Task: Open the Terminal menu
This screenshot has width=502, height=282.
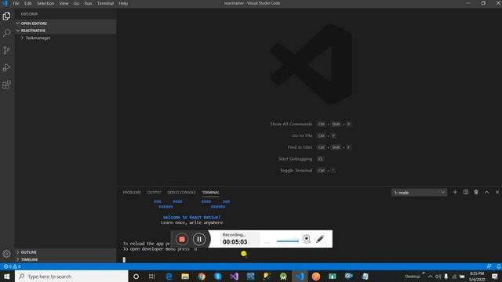Action: coord(105,3)
